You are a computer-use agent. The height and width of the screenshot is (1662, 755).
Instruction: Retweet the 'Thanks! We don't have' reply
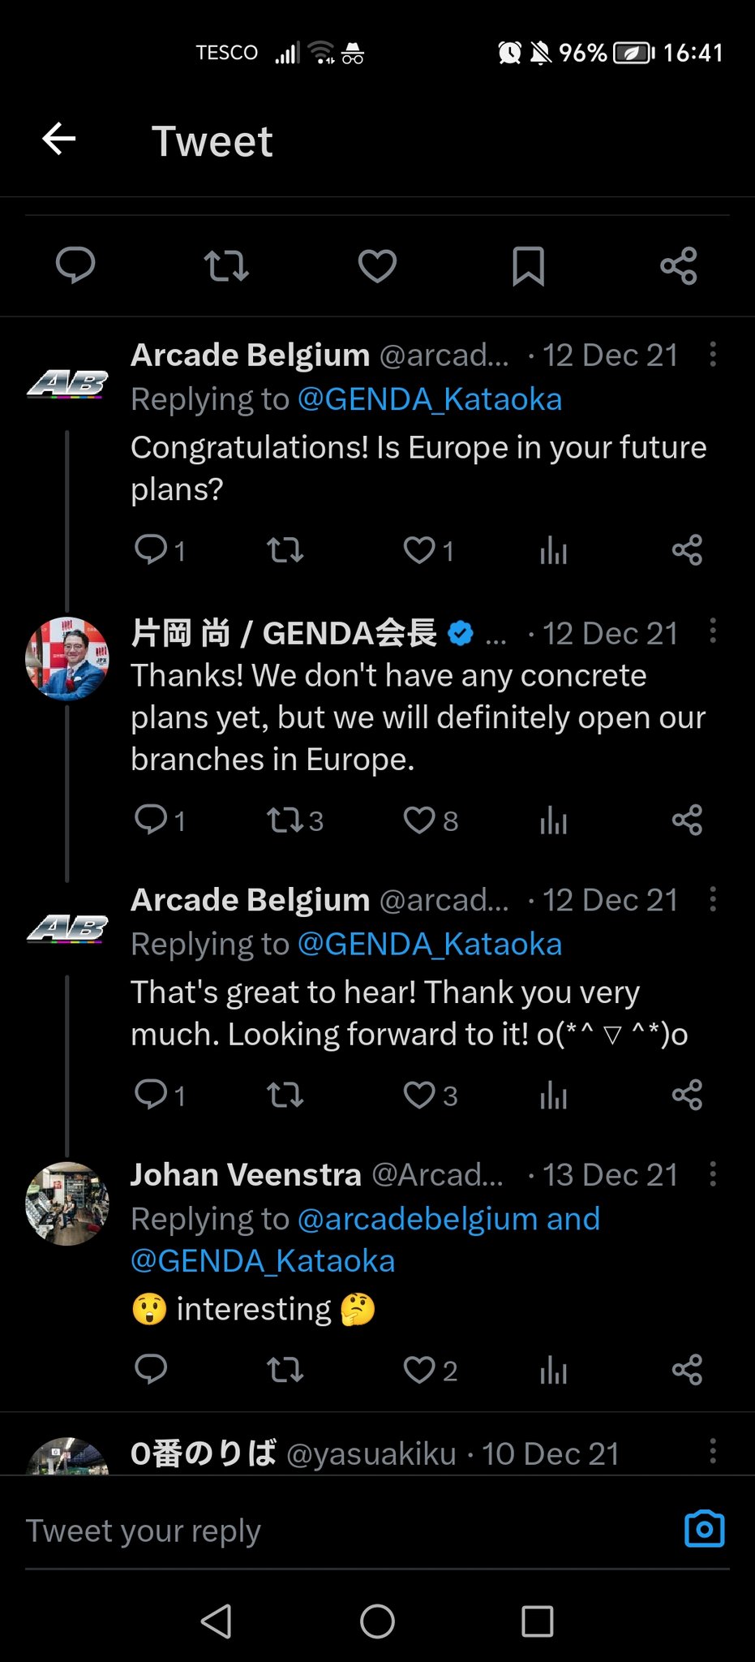coord(285,820)
